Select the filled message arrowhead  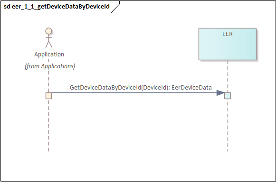click(221, 93)
